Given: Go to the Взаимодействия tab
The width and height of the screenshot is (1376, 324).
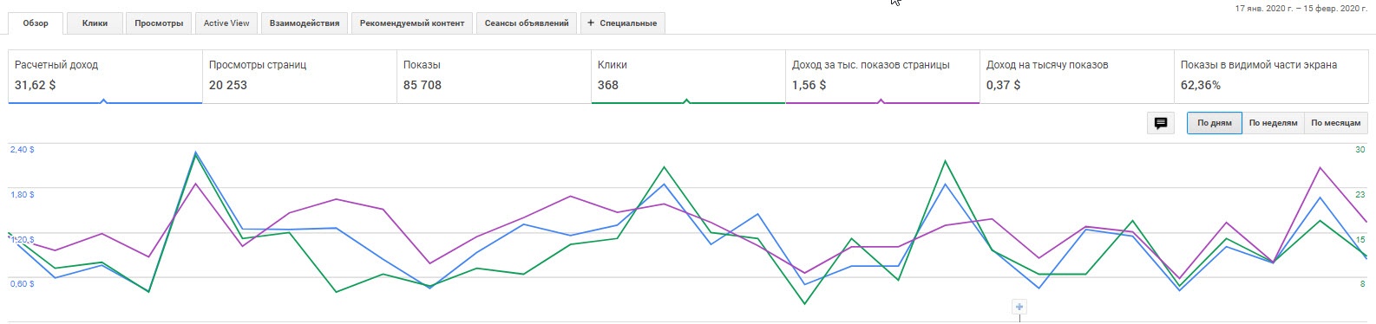Looking at the screenshot, I should tap(305, 23).
